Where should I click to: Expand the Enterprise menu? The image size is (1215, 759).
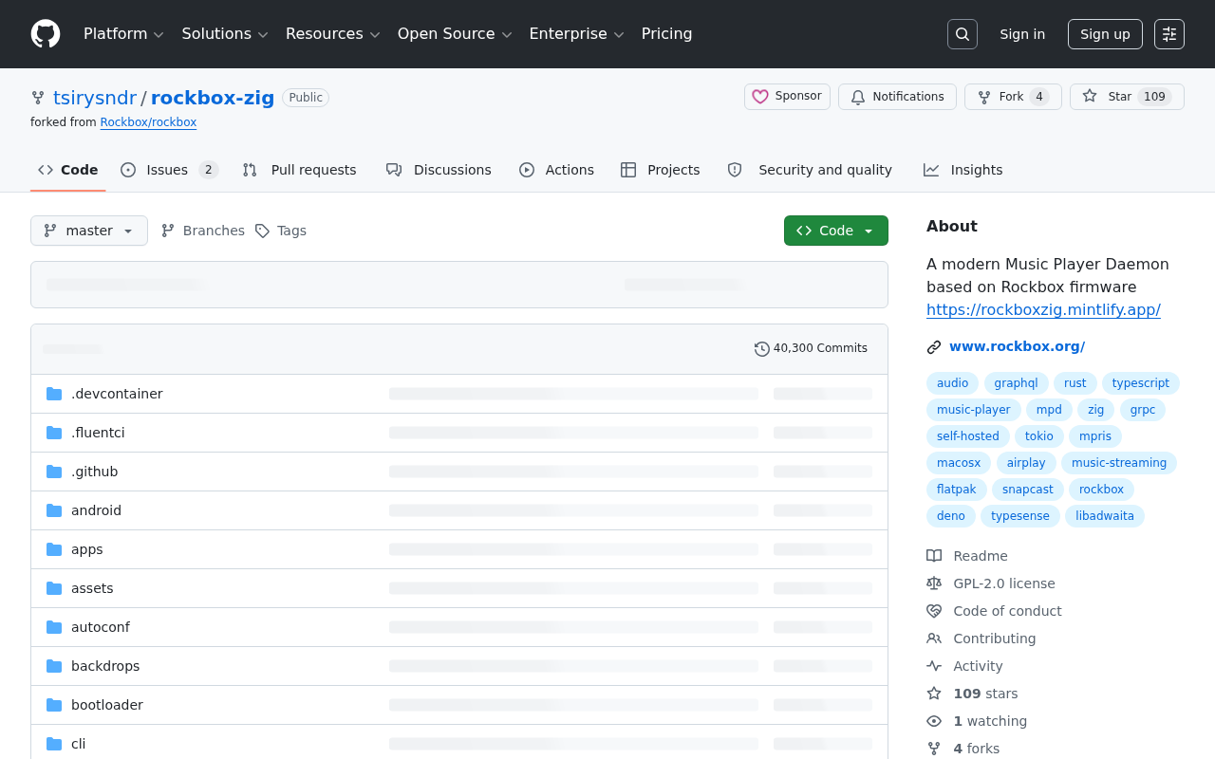(x=576, y=34)
